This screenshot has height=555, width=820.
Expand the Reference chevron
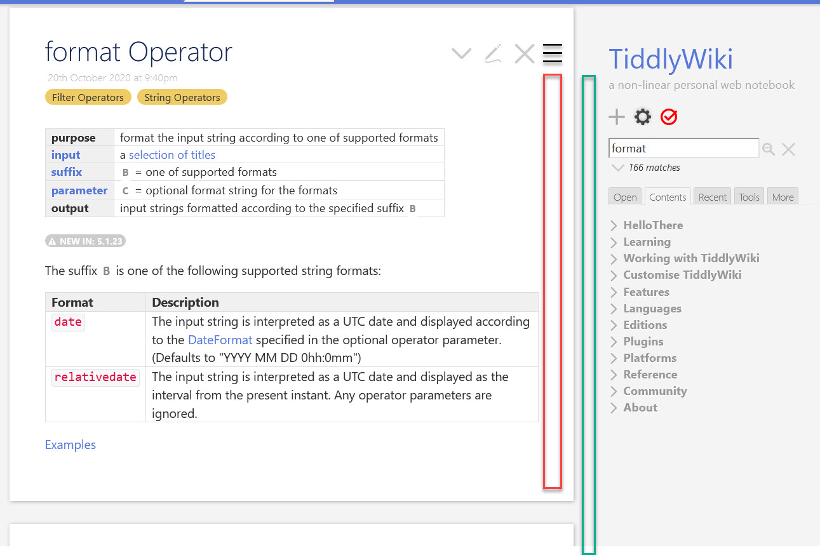pyautogui.click(x=614, y=375)
